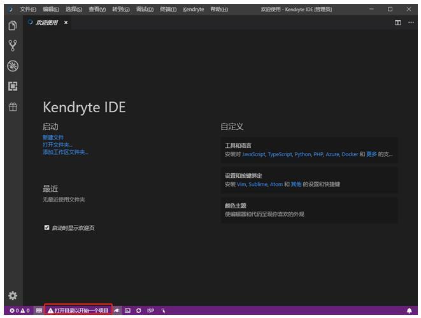
Task: Minimize the Kendryte IDE window
Action: point(371,9)
